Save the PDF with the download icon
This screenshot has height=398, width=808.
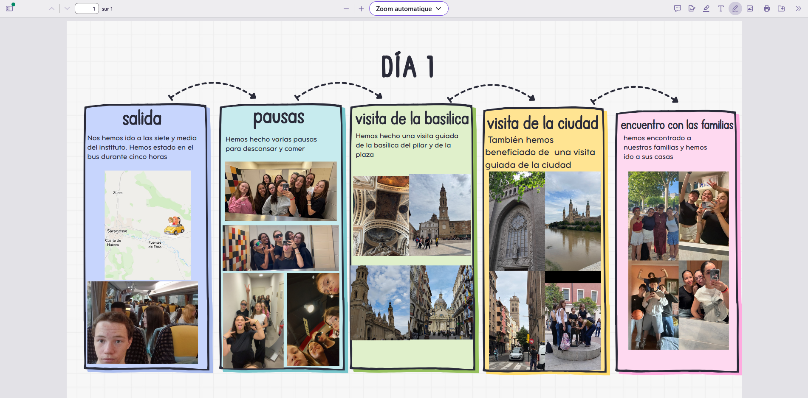(x=781, y=8)
